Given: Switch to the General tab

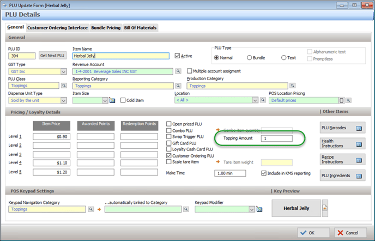Looking at the screenshot, I should (x=16, y=27).
